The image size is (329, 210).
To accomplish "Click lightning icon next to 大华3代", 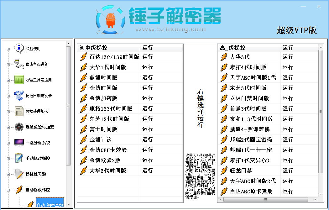I will [224, 57].
